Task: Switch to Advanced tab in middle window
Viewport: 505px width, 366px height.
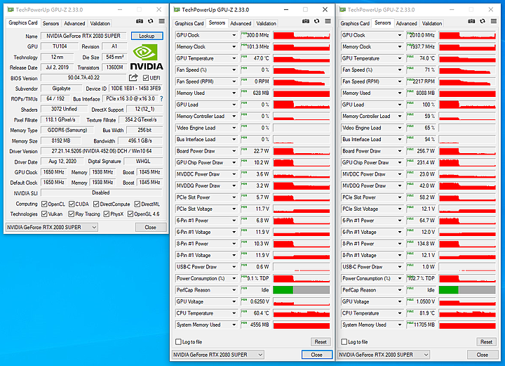Action: (x=241, y=24)
